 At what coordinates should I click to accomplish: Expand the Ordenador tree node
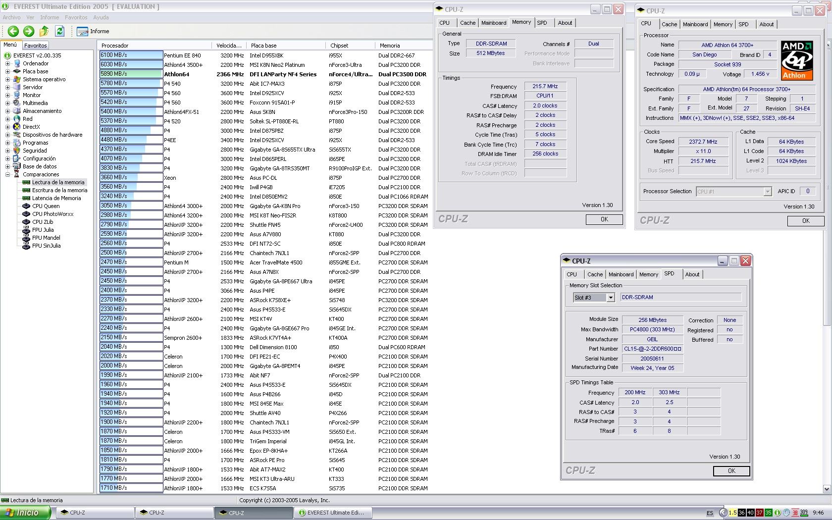click(x=7, y=63)
